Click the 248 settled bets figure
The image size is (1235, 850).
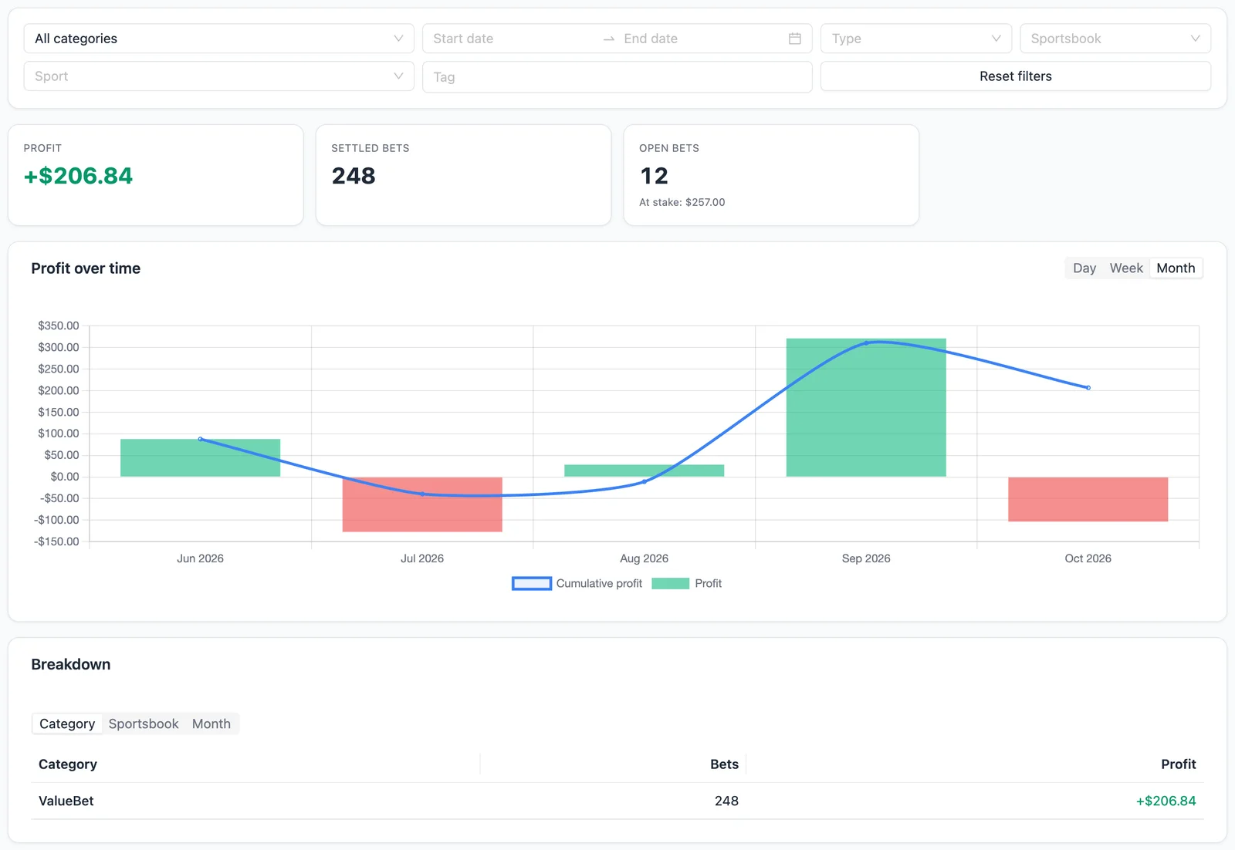(354, 176)
